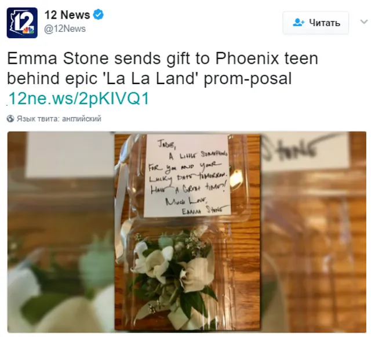Click the Emma Stone signature on the note
Image resolution: width=371 pixels, height=337 pixels.
tap(202, 210)
